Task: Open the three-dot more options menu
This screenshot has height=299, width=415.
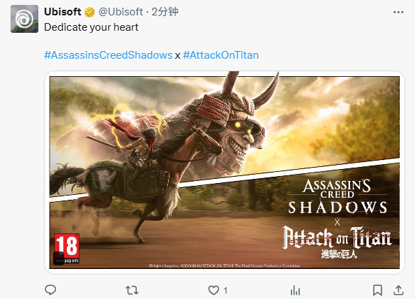Action: click(398, 12)
